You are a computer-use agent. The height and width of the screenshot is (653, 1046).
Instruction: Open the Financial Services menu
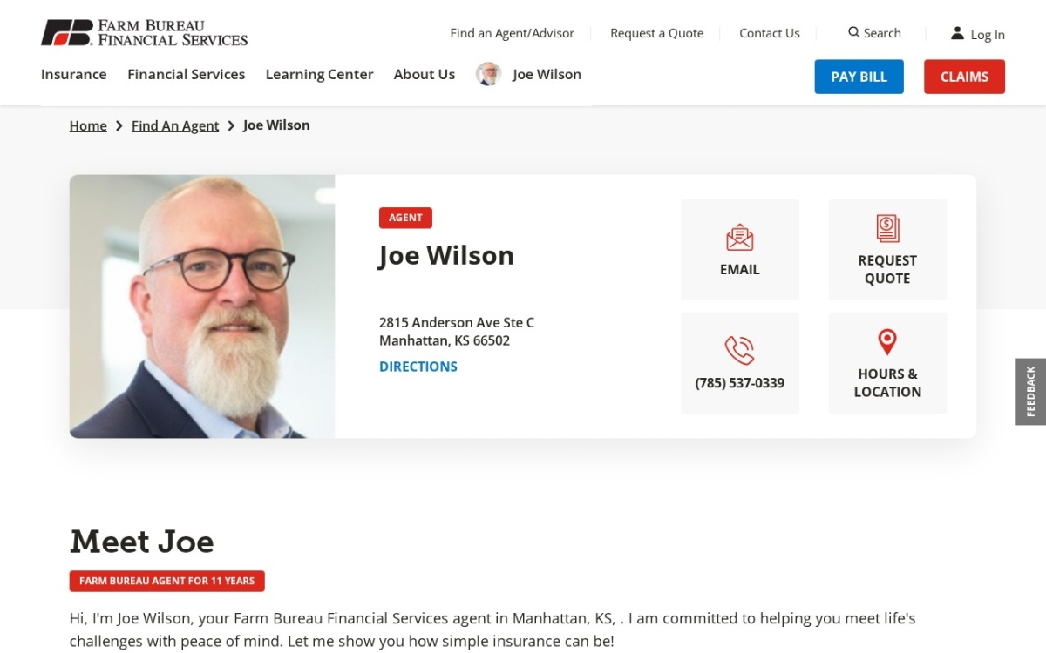(186, 74)
